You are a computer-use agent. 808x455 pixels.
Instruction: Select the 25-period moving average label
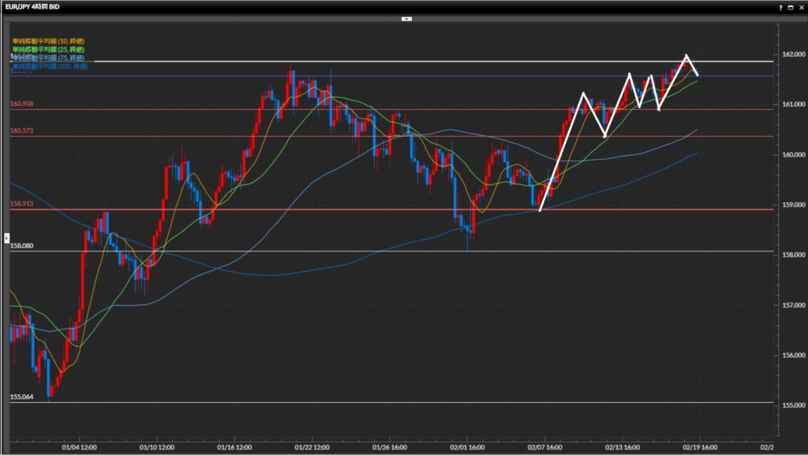[48, 50]
